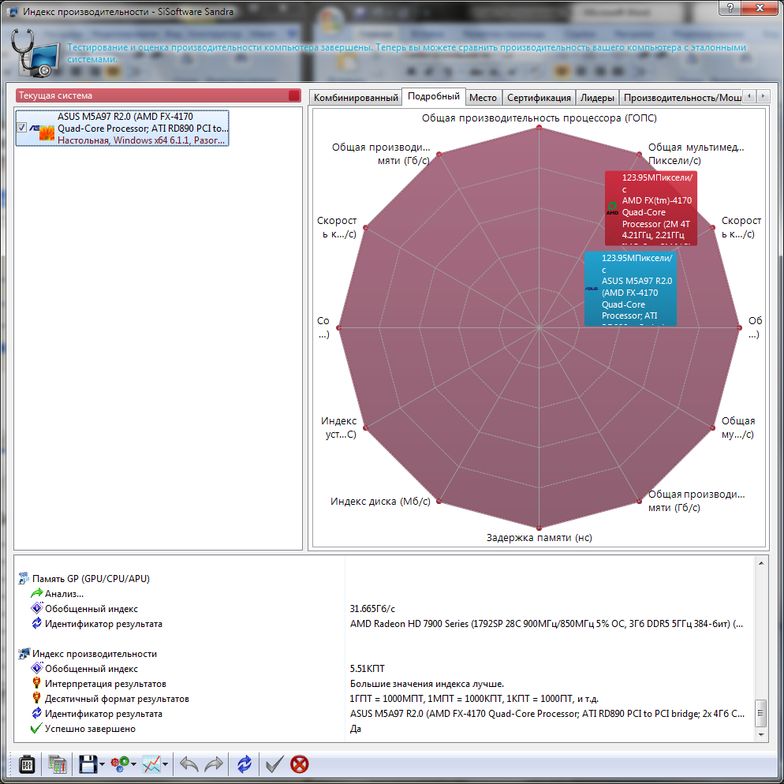This screenshot has width=784, height=784.
Task: Open the Сертификация tab
Action: (x=539, y=98)
